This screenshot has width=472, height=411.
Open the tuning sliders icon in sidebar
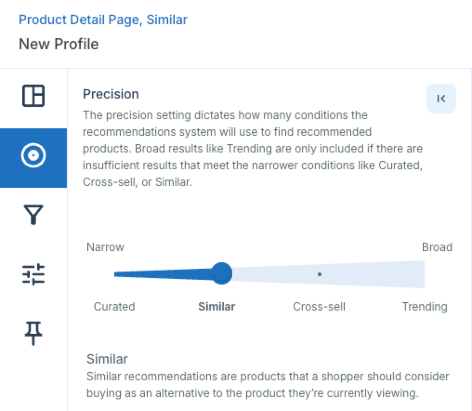coord(33,274)
